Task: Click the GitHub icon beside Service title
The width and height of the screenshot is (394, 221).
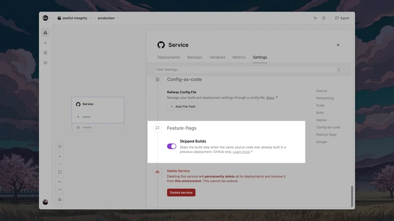Action: point(161,45)
